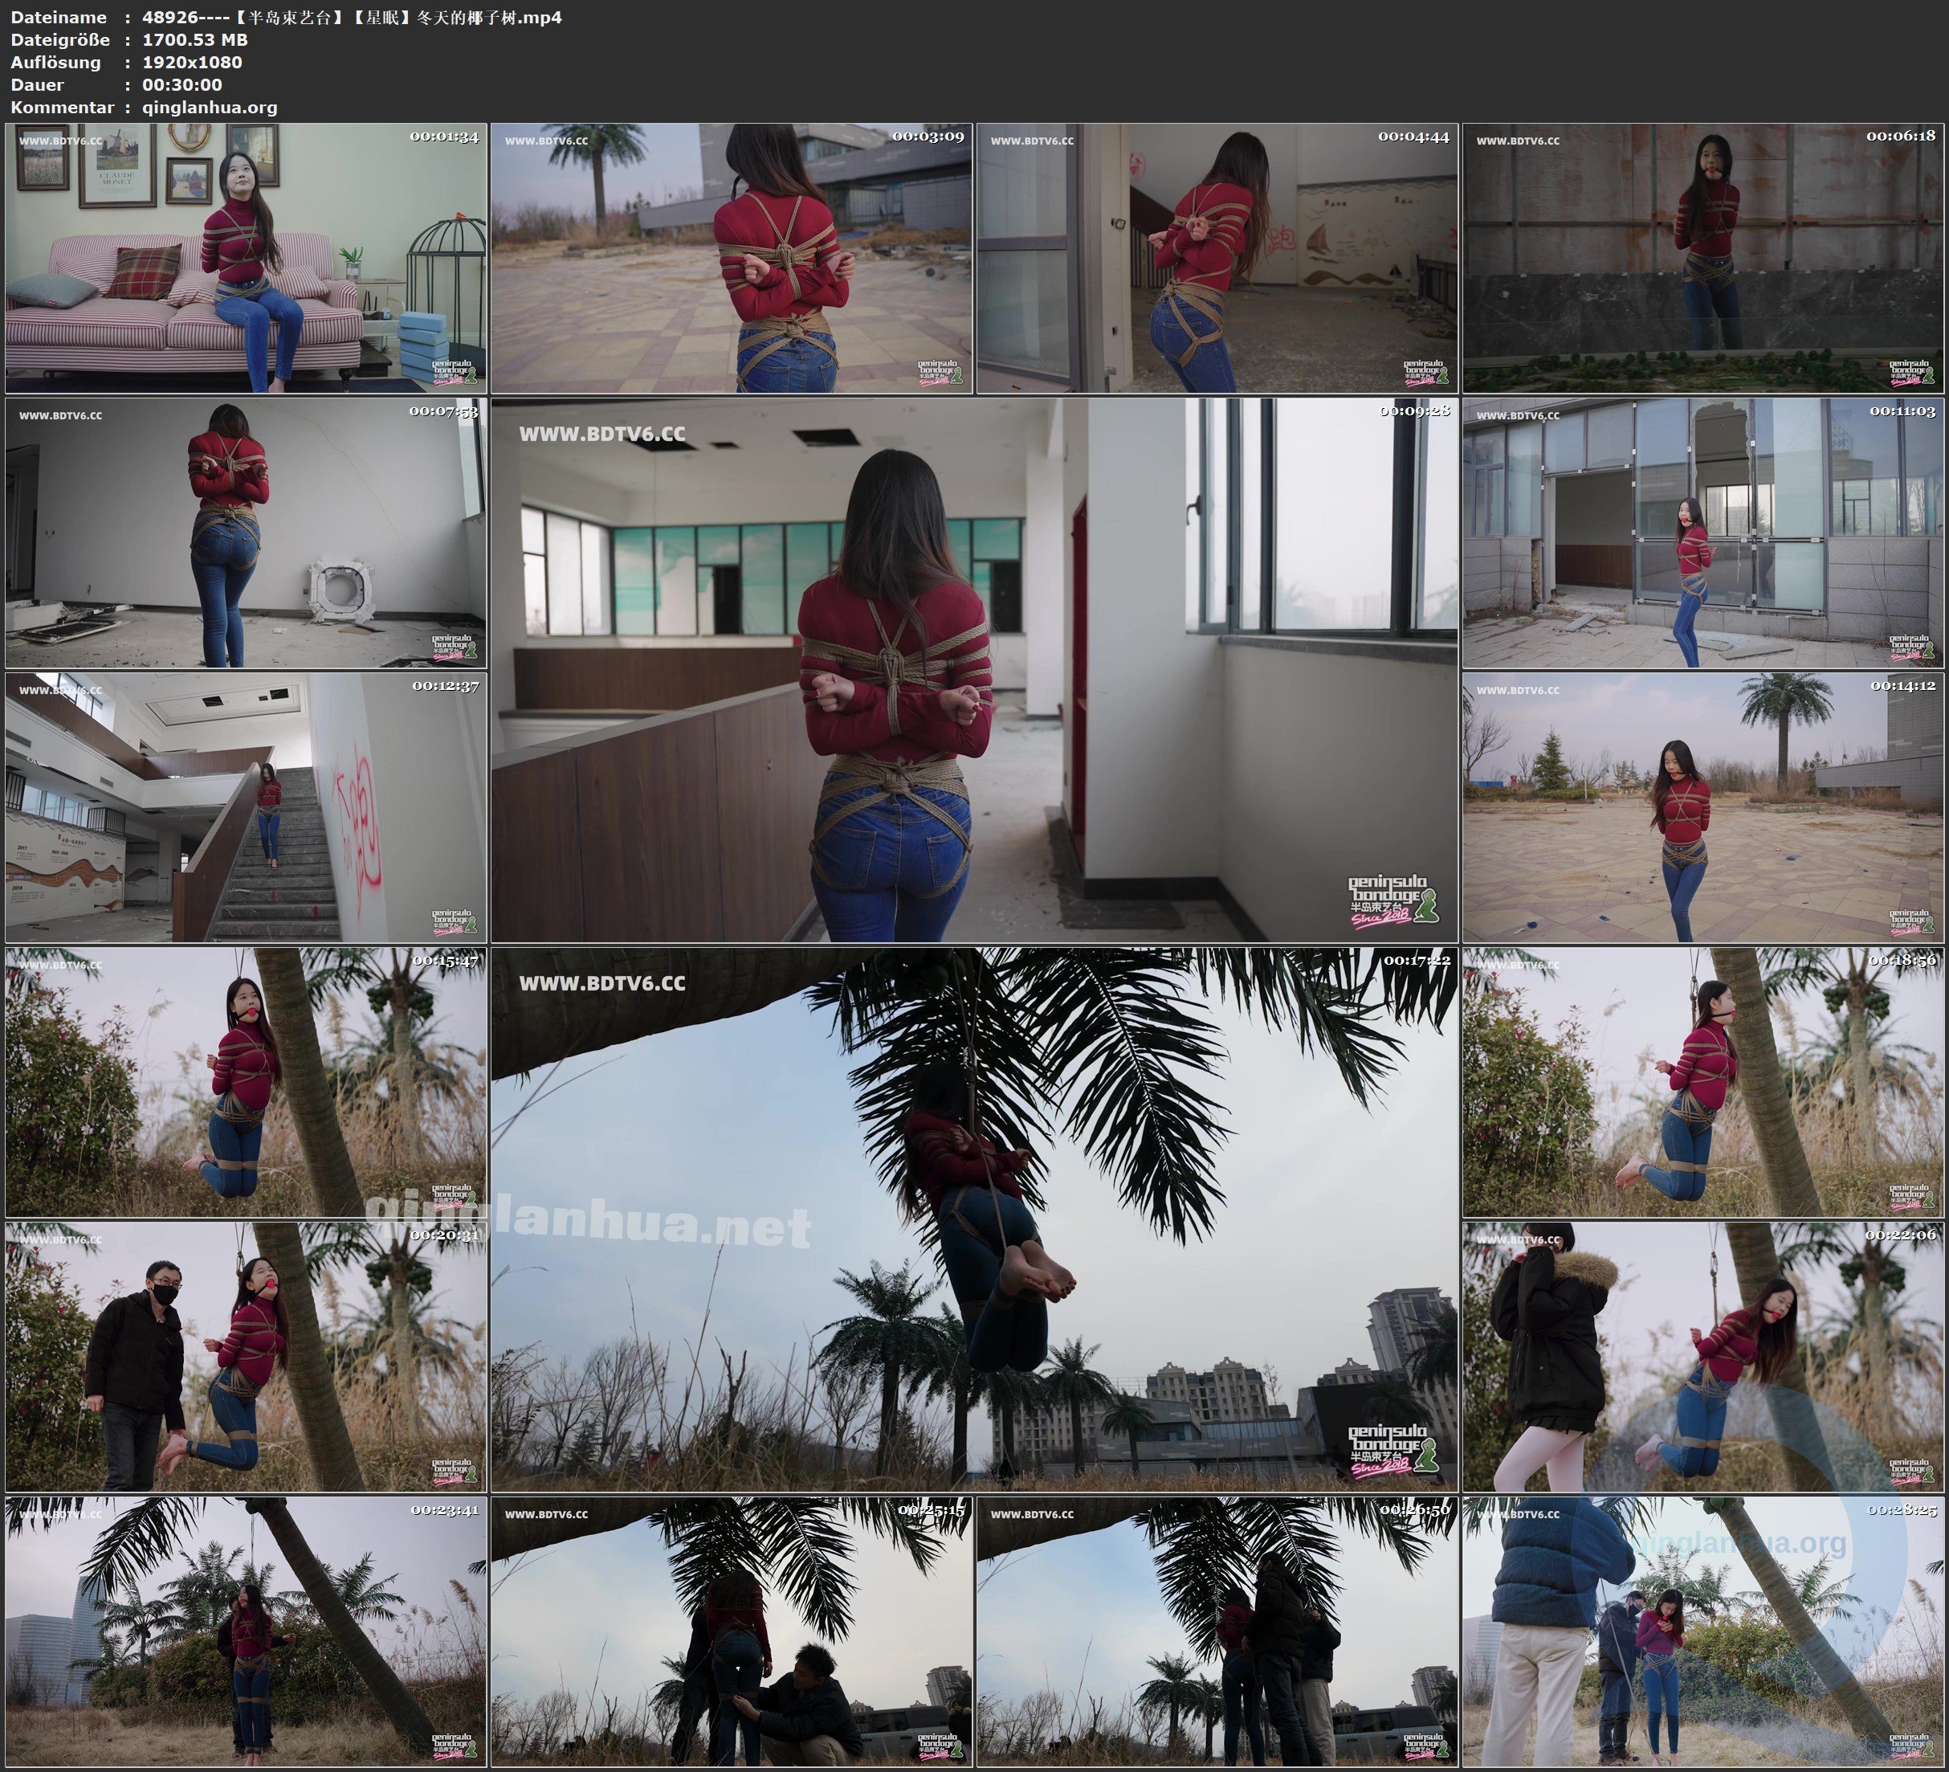Click the frame timestamped 00:06:18

click(x=1703, y=259)
